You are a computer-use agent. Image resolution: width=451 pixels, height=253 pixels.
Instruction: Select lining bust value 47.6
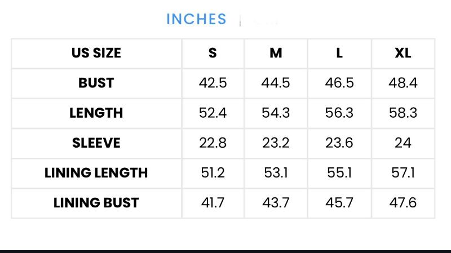(x=403, y=203)
